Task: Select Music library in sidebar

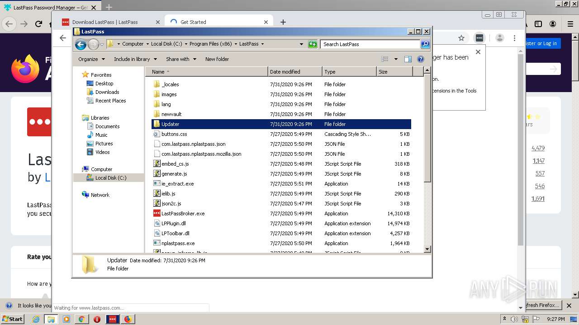Action: pyautogui.click(x=101, y=135)
